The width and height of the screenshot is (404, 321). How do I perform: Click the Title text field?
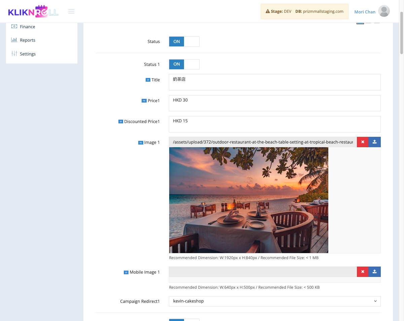[275, 82]
